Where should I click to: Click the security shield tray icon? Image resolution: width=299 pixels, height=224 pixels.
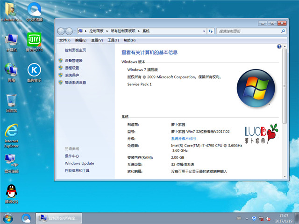pyautogui.click(x=254, y=218)
